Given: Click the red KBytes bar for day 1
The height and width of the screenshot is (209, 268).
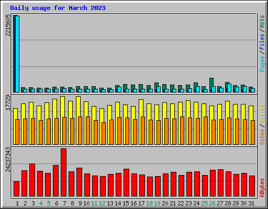Looking at the screenshot, I should click(x=16, y=189).
